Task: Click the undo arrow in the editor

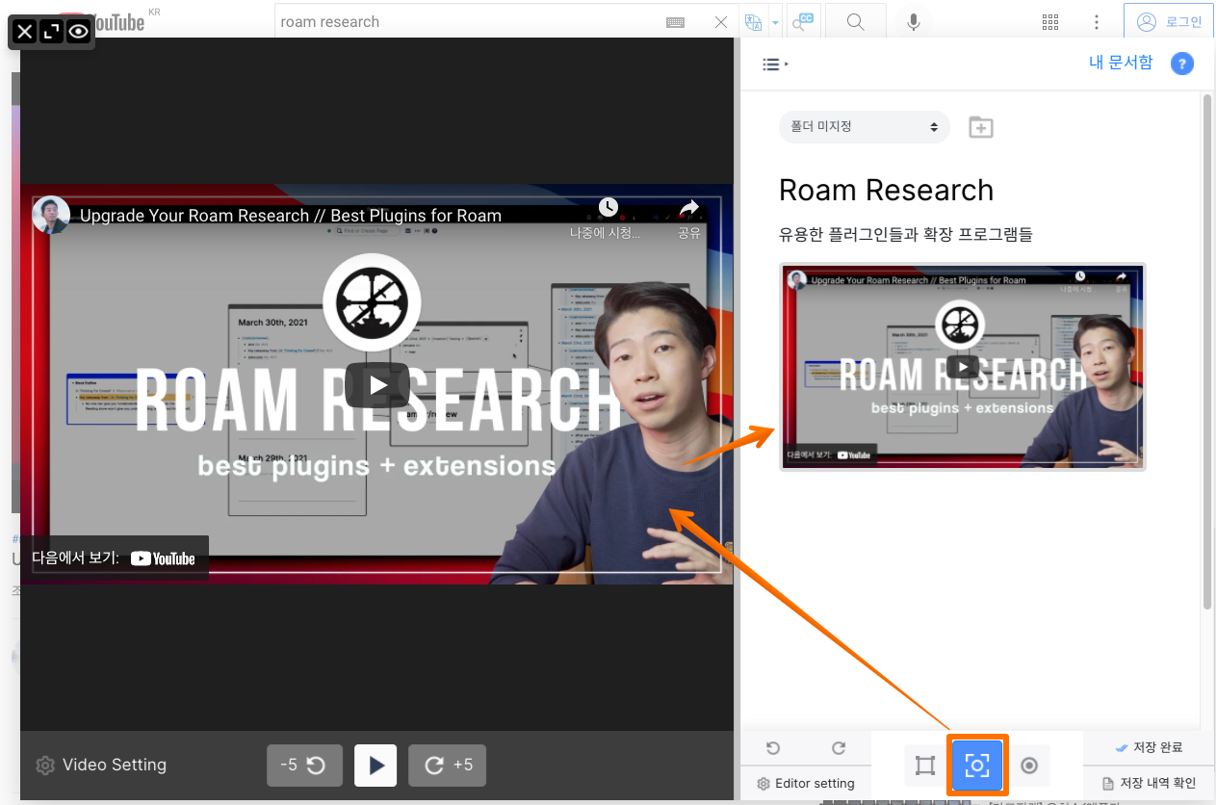Action: click(772, 748)
